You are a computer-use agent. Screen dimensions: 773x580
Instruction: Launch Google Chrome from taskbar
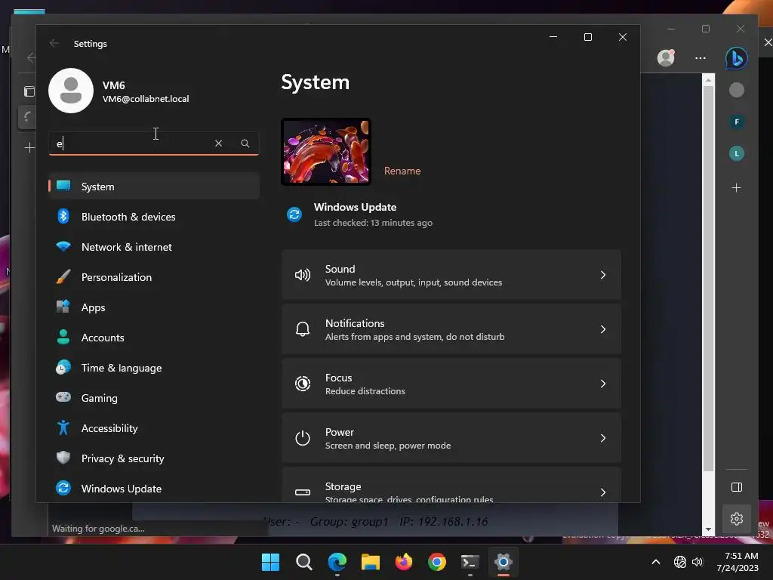437,562
